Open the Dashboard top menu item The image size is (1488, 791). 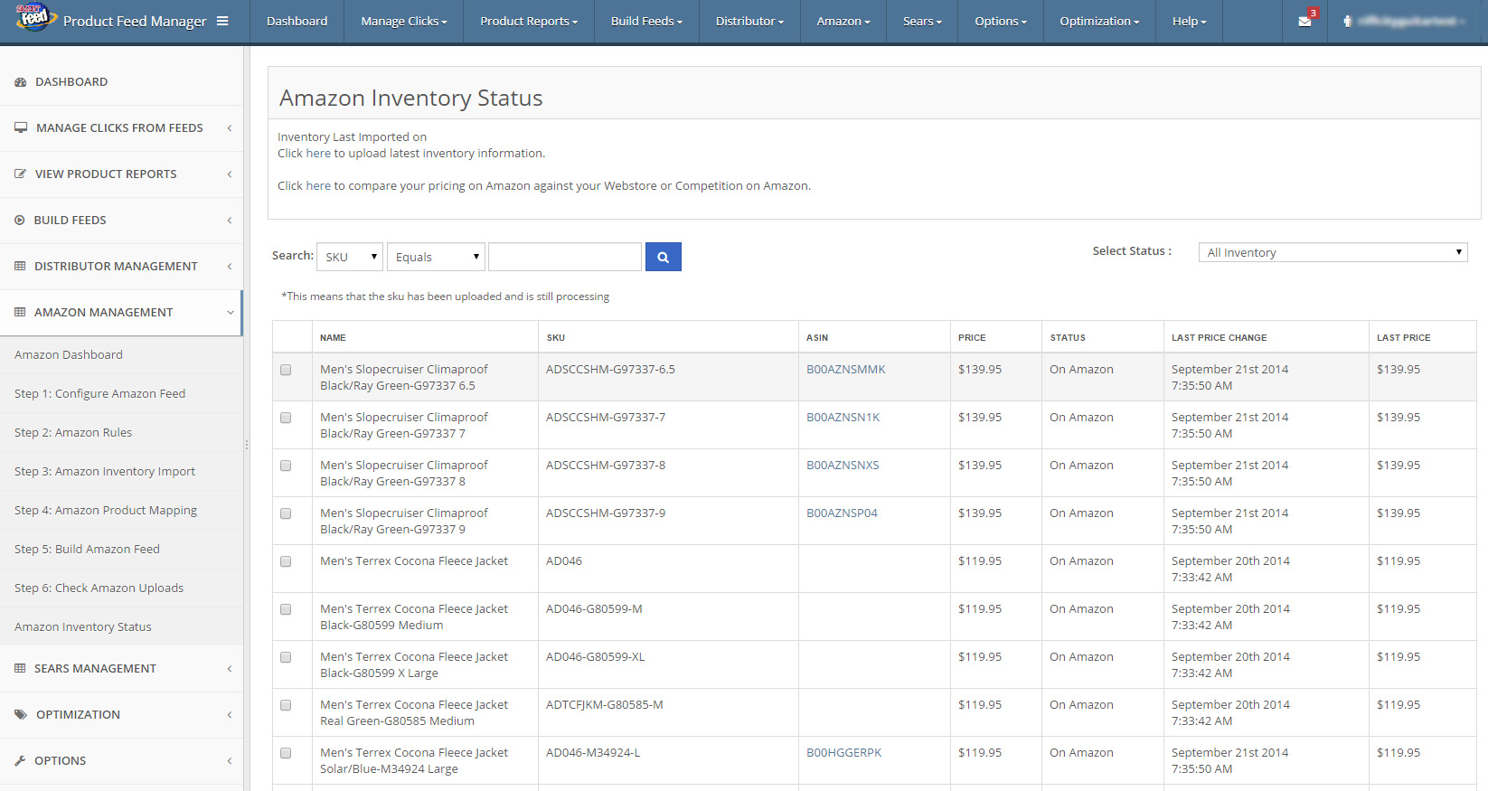coord(297,21)
